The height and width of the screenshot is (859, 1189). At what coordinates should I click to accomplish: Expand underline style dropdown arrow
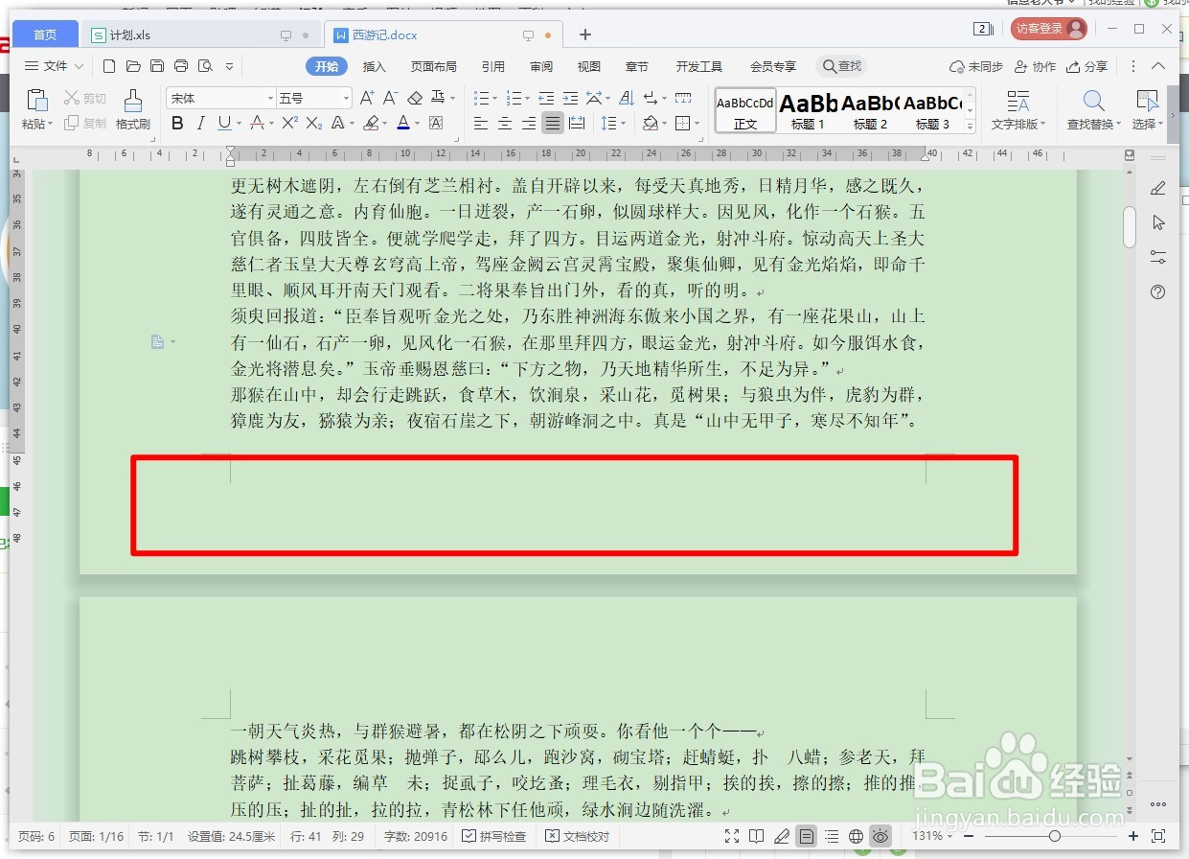239,124
